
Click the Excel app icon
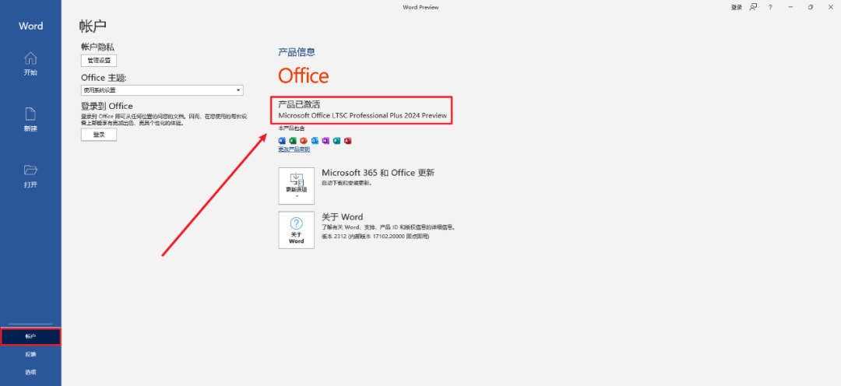(x=294, y=141)
